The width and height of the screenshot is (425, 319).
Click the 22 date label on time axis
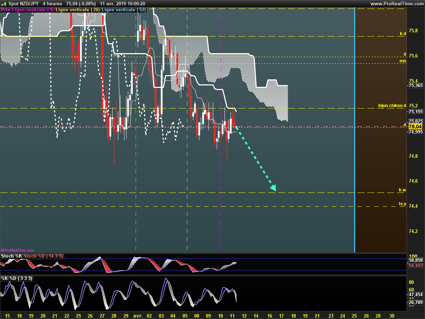click(x=67, y=315)
